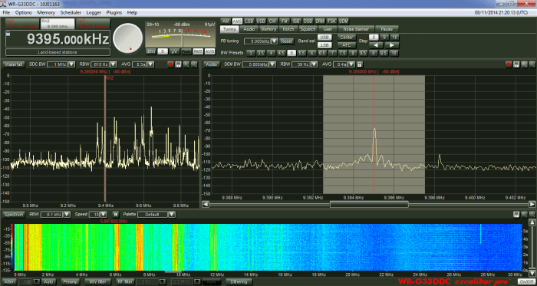Zoom out on the DDC spectrum display
Image resolution: width=537 pixels, height=286 pixels.
coord(194,64)
